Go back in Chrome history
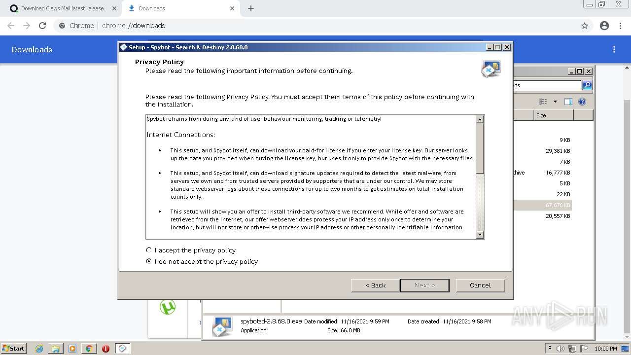 pos(11,26)
